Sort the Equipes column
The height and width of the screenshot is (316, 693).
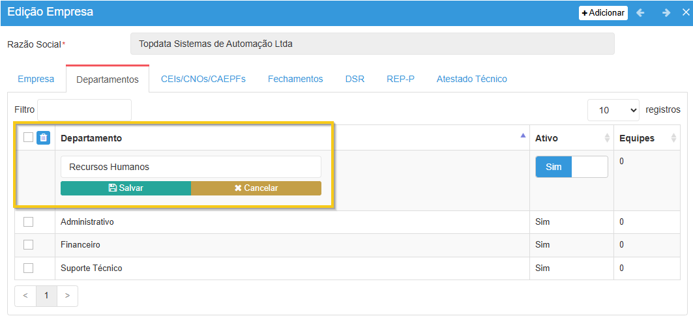pos(673,138)
